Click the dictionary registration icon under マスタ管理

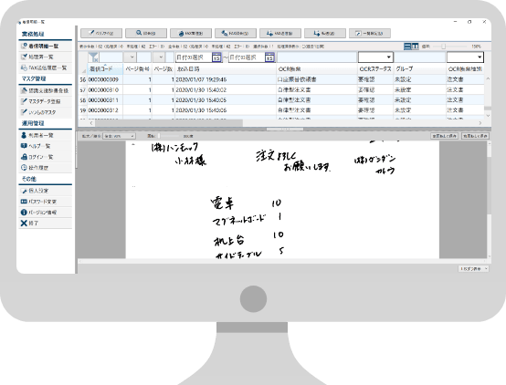click(x=24, y=90)
